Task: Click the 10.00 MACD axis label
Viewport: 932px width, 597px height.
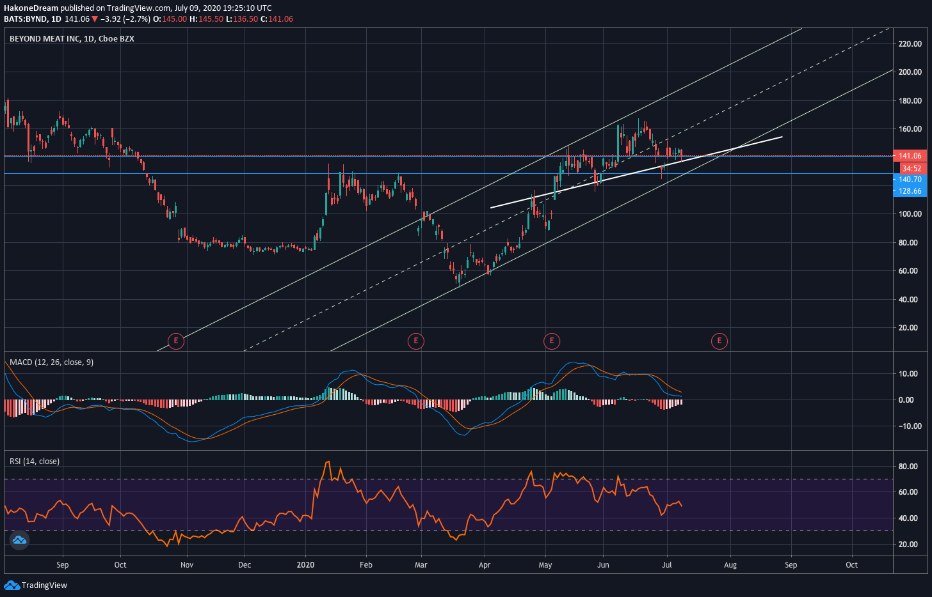Action: click(x=908, y=374)
